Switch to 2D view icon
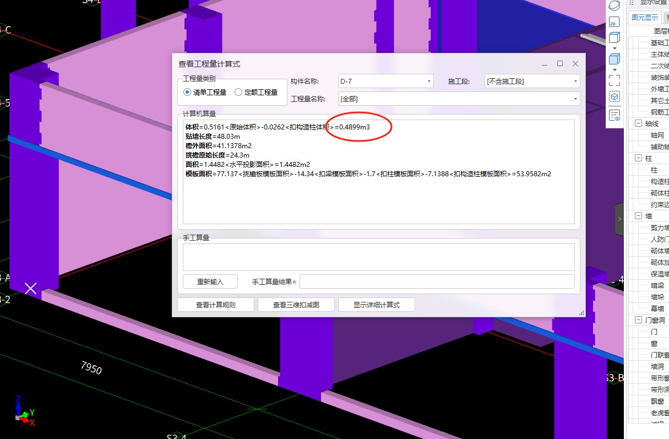 (x=614, y=22)
